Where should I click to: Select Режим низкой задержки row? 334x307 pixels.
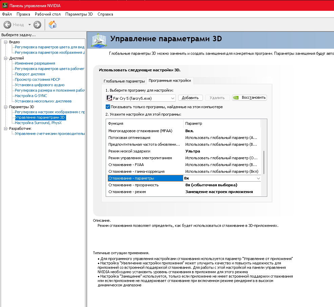pos(184,151)
